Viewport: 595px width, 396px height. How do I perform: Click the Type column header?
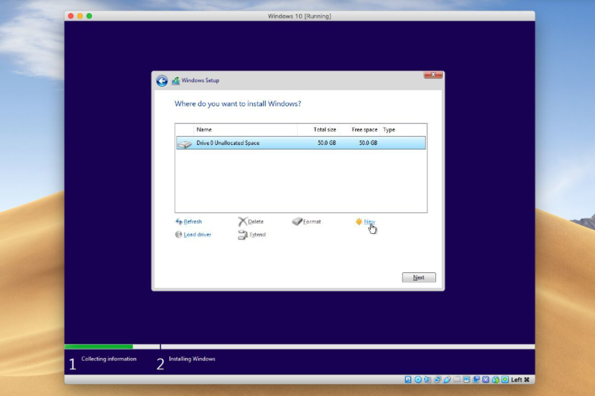point(403,129)
